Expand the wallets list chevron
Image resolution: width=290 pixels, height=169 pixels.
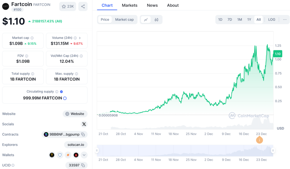[x=84, y=155]
